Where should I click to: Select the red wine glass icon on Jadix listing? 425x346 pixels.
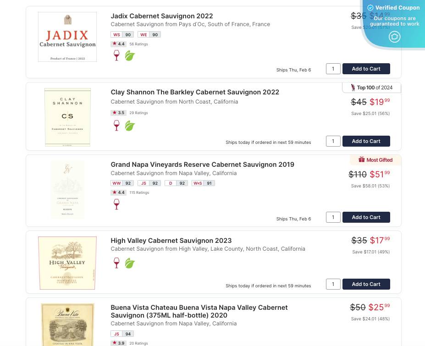pos(116,55)
